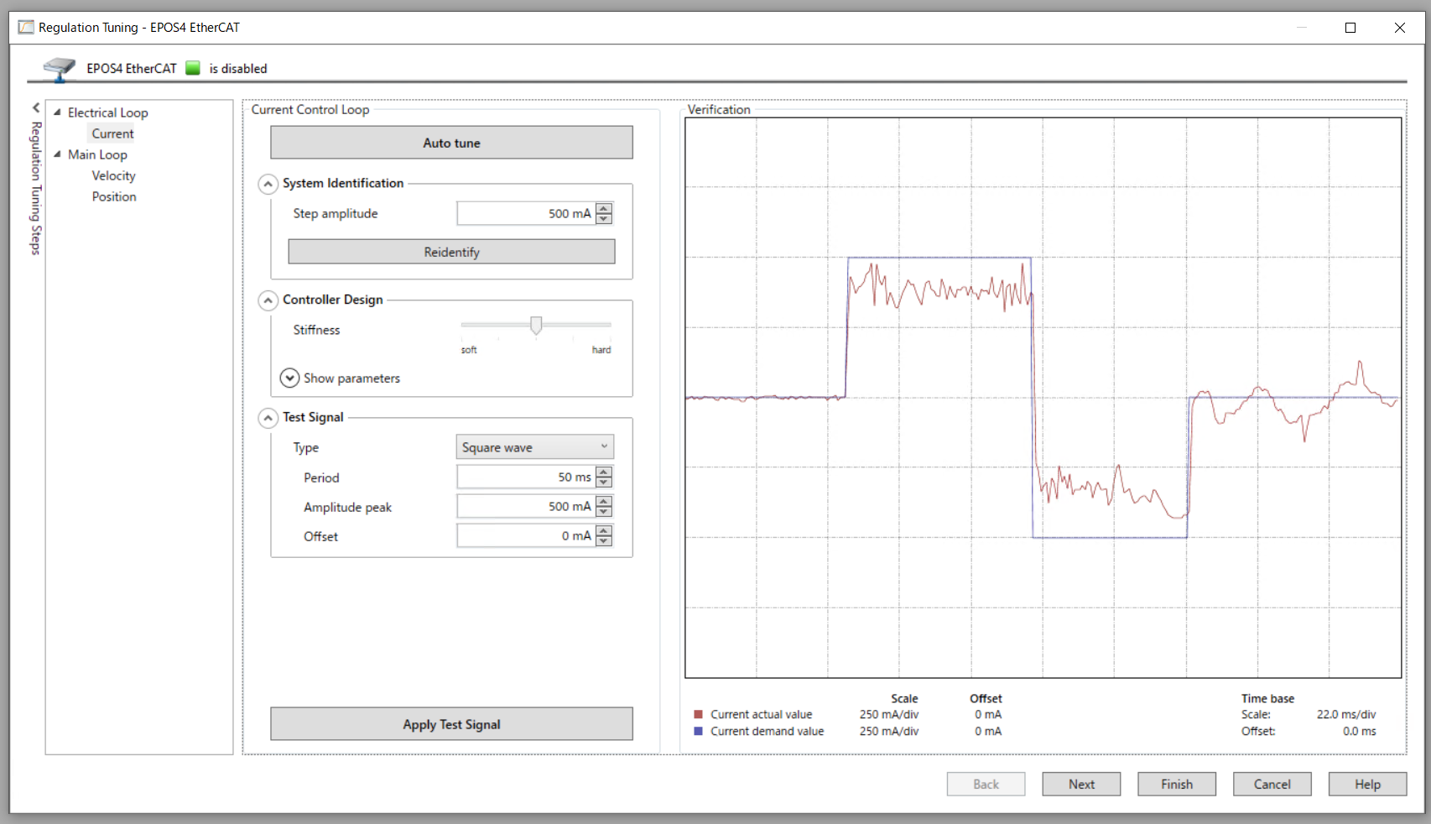This screenshot has height=824, width=1431.
Task: Select the Main Loop tree entry
Action: click(97, 154)
